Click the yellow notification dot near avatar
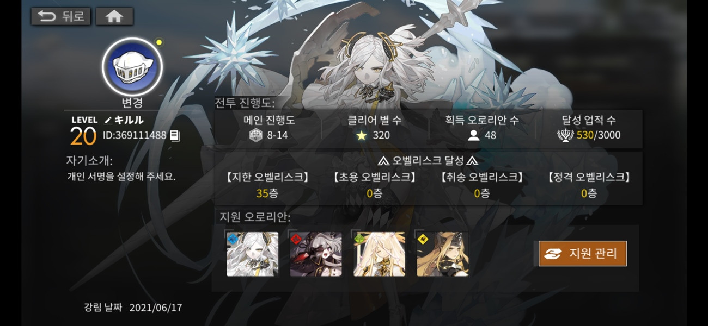The height and width of the screenshot is (326, 708). pyautogui.click(x=158, y=42)
